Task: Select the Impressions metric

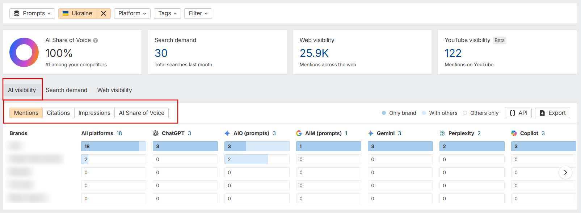Action: 94,113
